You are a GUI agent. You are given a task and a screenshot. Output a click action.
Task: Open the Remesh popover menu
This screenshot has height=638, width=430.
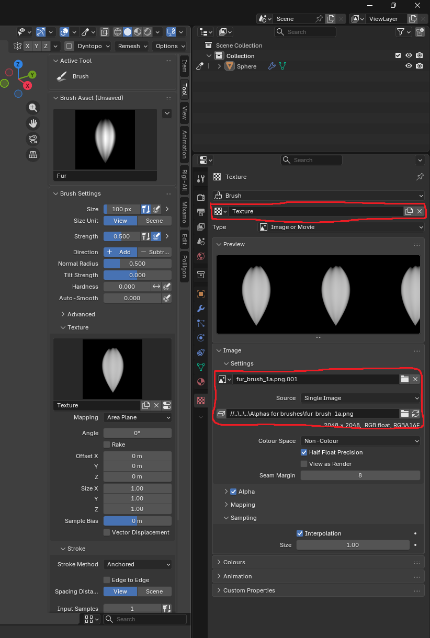click(x=132, y=46)
